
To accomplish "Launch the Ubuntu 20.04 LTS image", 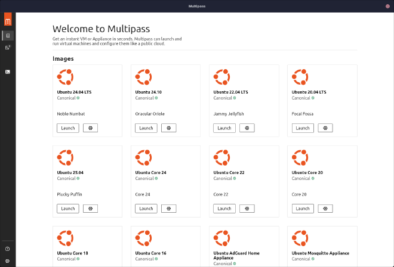I will click(x=303, y=128).
